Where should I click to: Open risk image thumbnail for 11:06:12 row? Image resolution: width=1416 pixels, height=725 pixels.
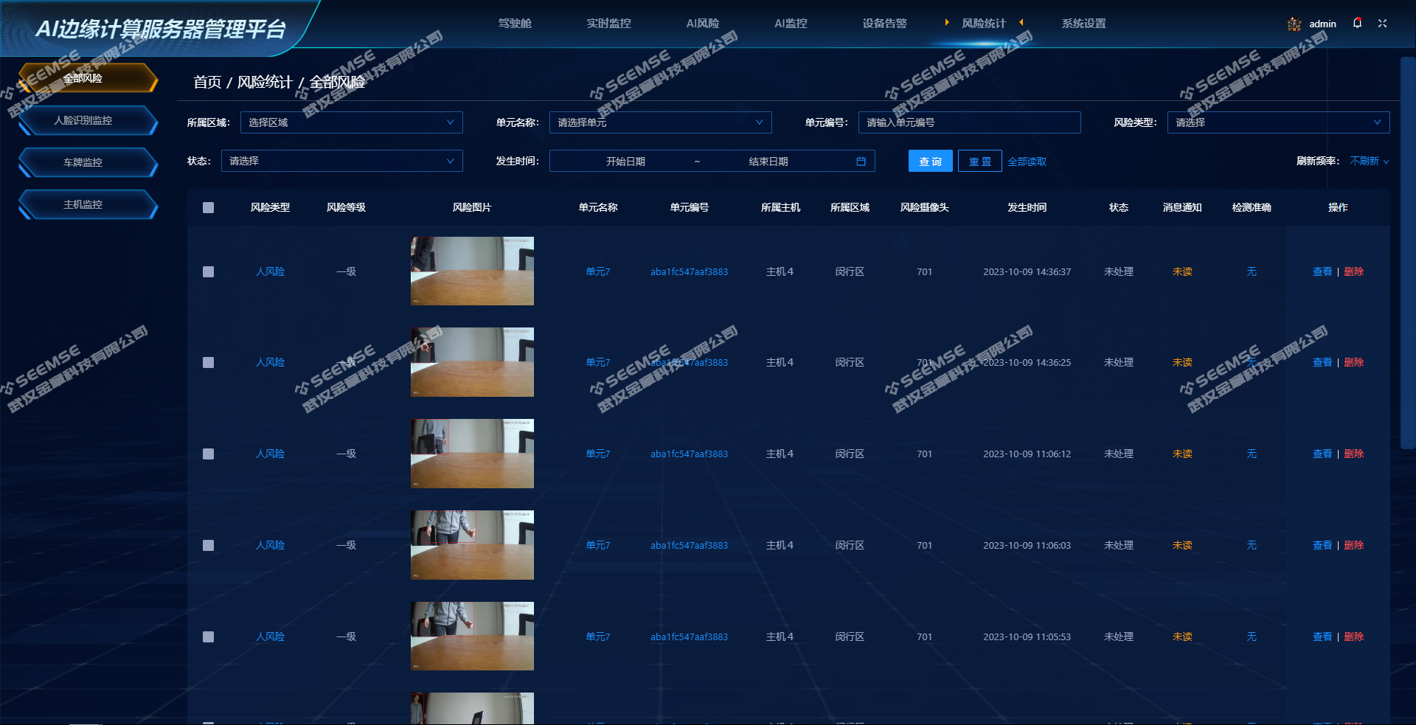point(472,454)
